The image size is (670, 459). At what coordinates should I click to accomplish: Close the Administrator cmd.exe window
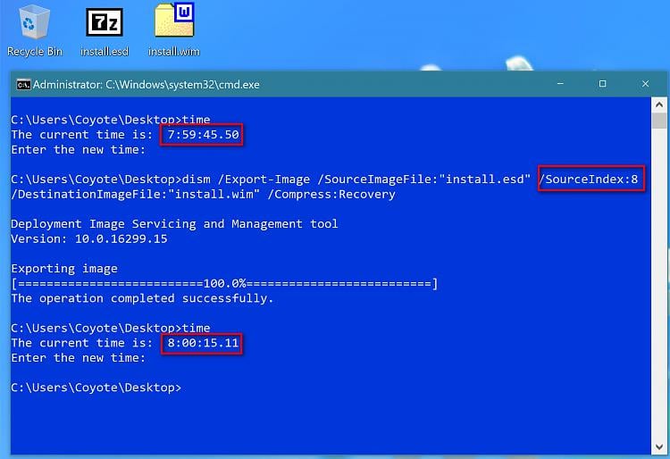tap(645, 84)
